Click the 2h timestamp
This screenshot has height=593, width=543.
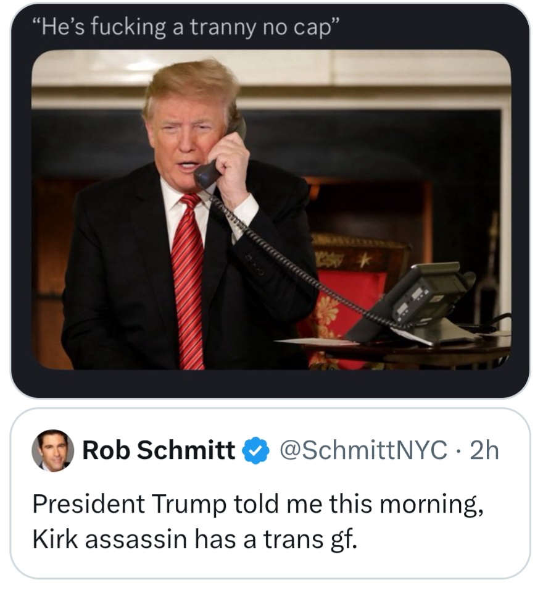click(484, 452)
